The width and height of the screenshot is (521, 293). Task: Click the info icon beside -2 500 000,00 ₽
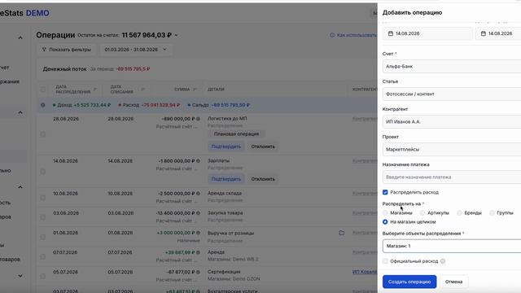click(198, 194)
